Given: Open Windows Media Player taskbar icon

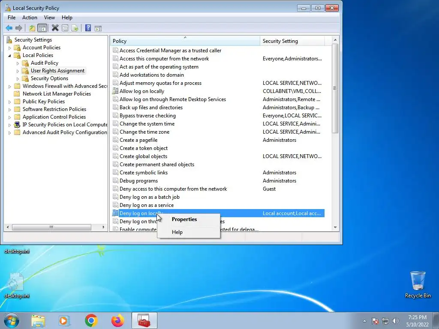Looking at the screenshot, I should (64, 320).
